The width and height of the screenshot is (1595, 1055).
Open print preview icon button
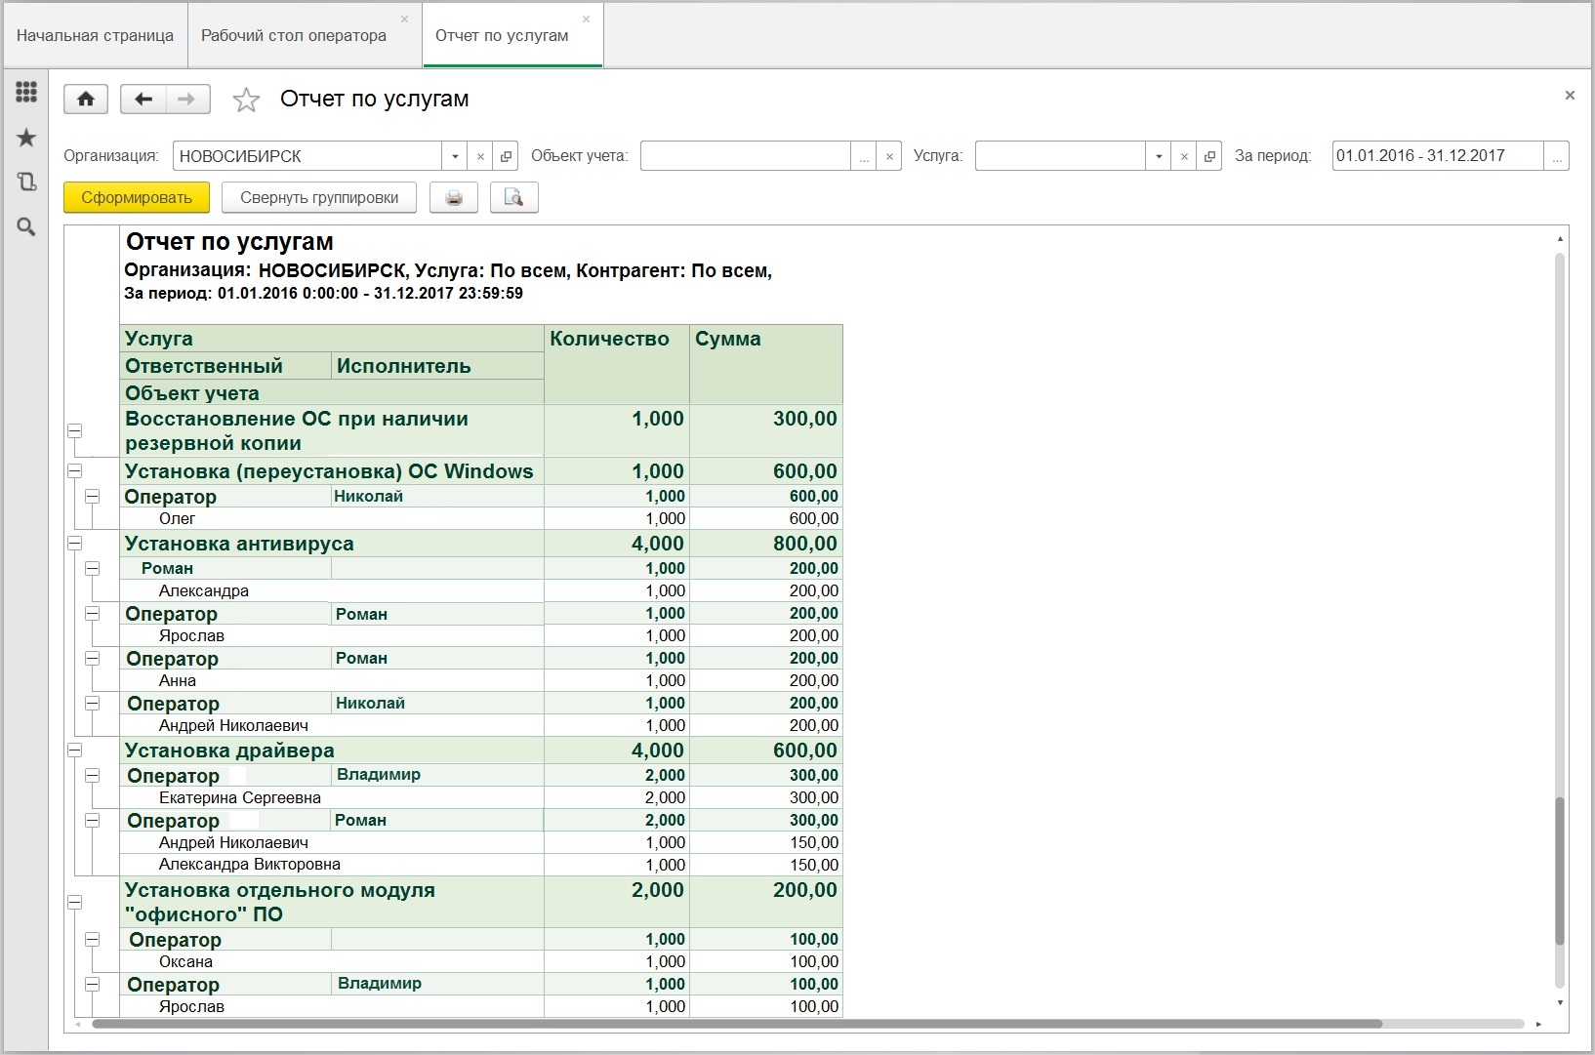click(513, 198)
